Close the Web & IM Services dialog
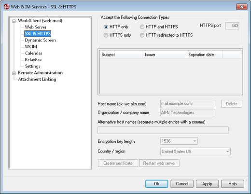This screenshot has width=251, height=194. click(x=241, y=7)
